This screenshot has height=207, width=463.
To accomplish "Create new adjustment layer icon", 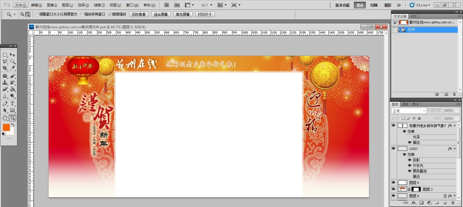I will 429,203.
